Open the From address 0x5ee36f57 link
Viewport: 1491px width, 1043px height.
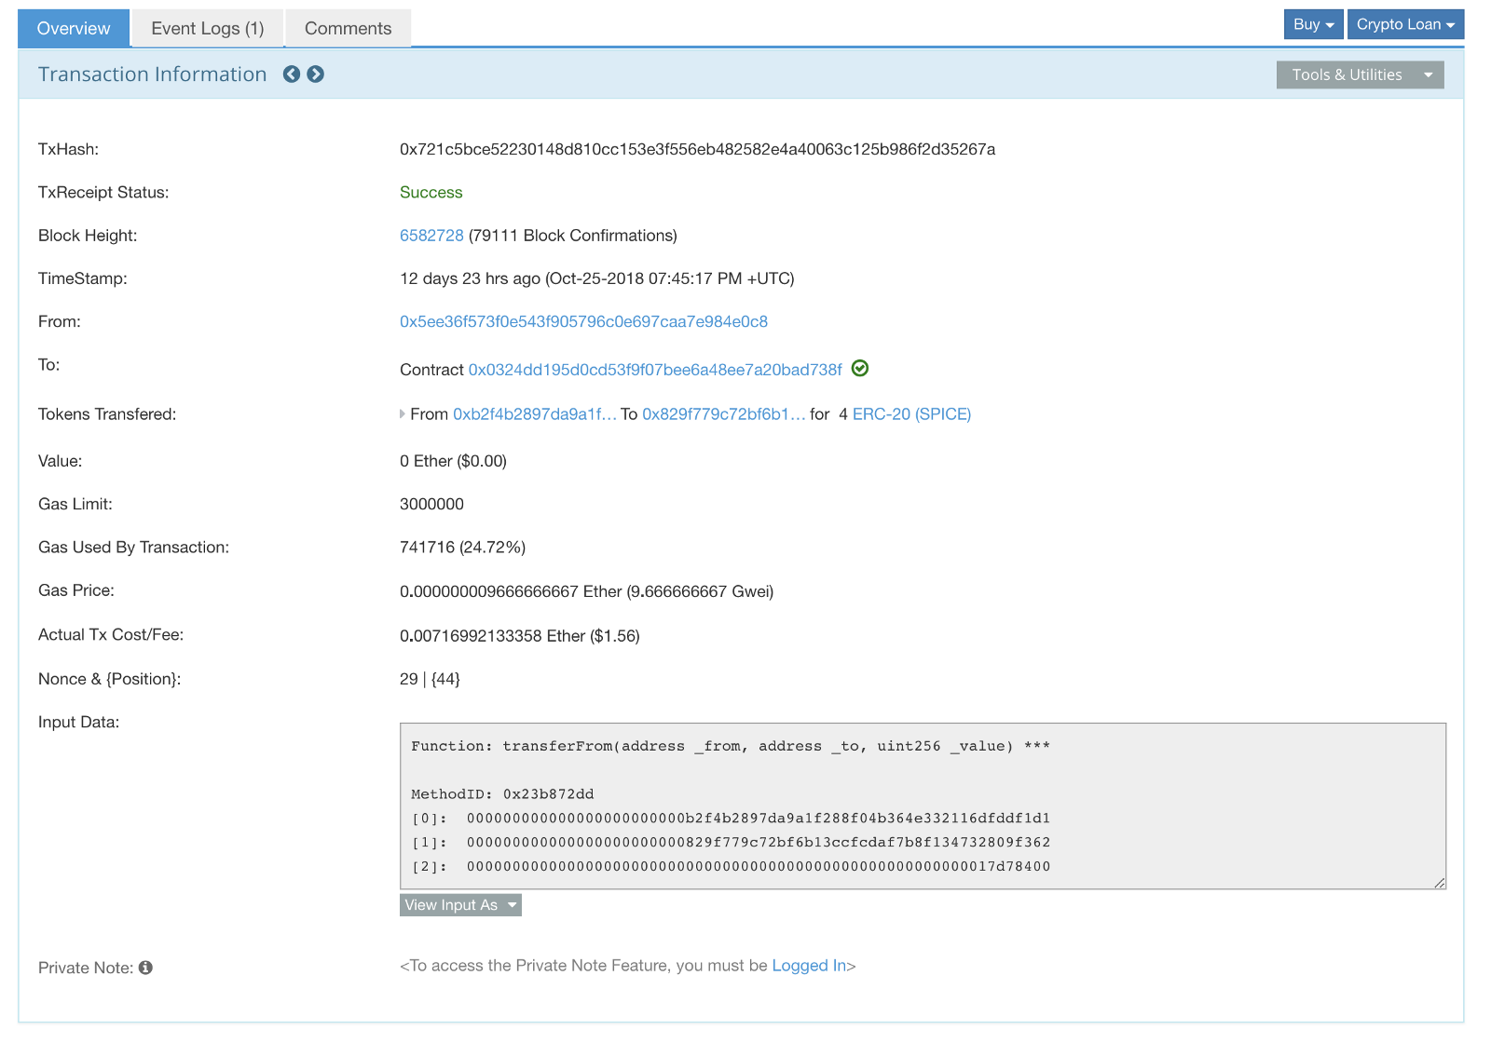583,321
